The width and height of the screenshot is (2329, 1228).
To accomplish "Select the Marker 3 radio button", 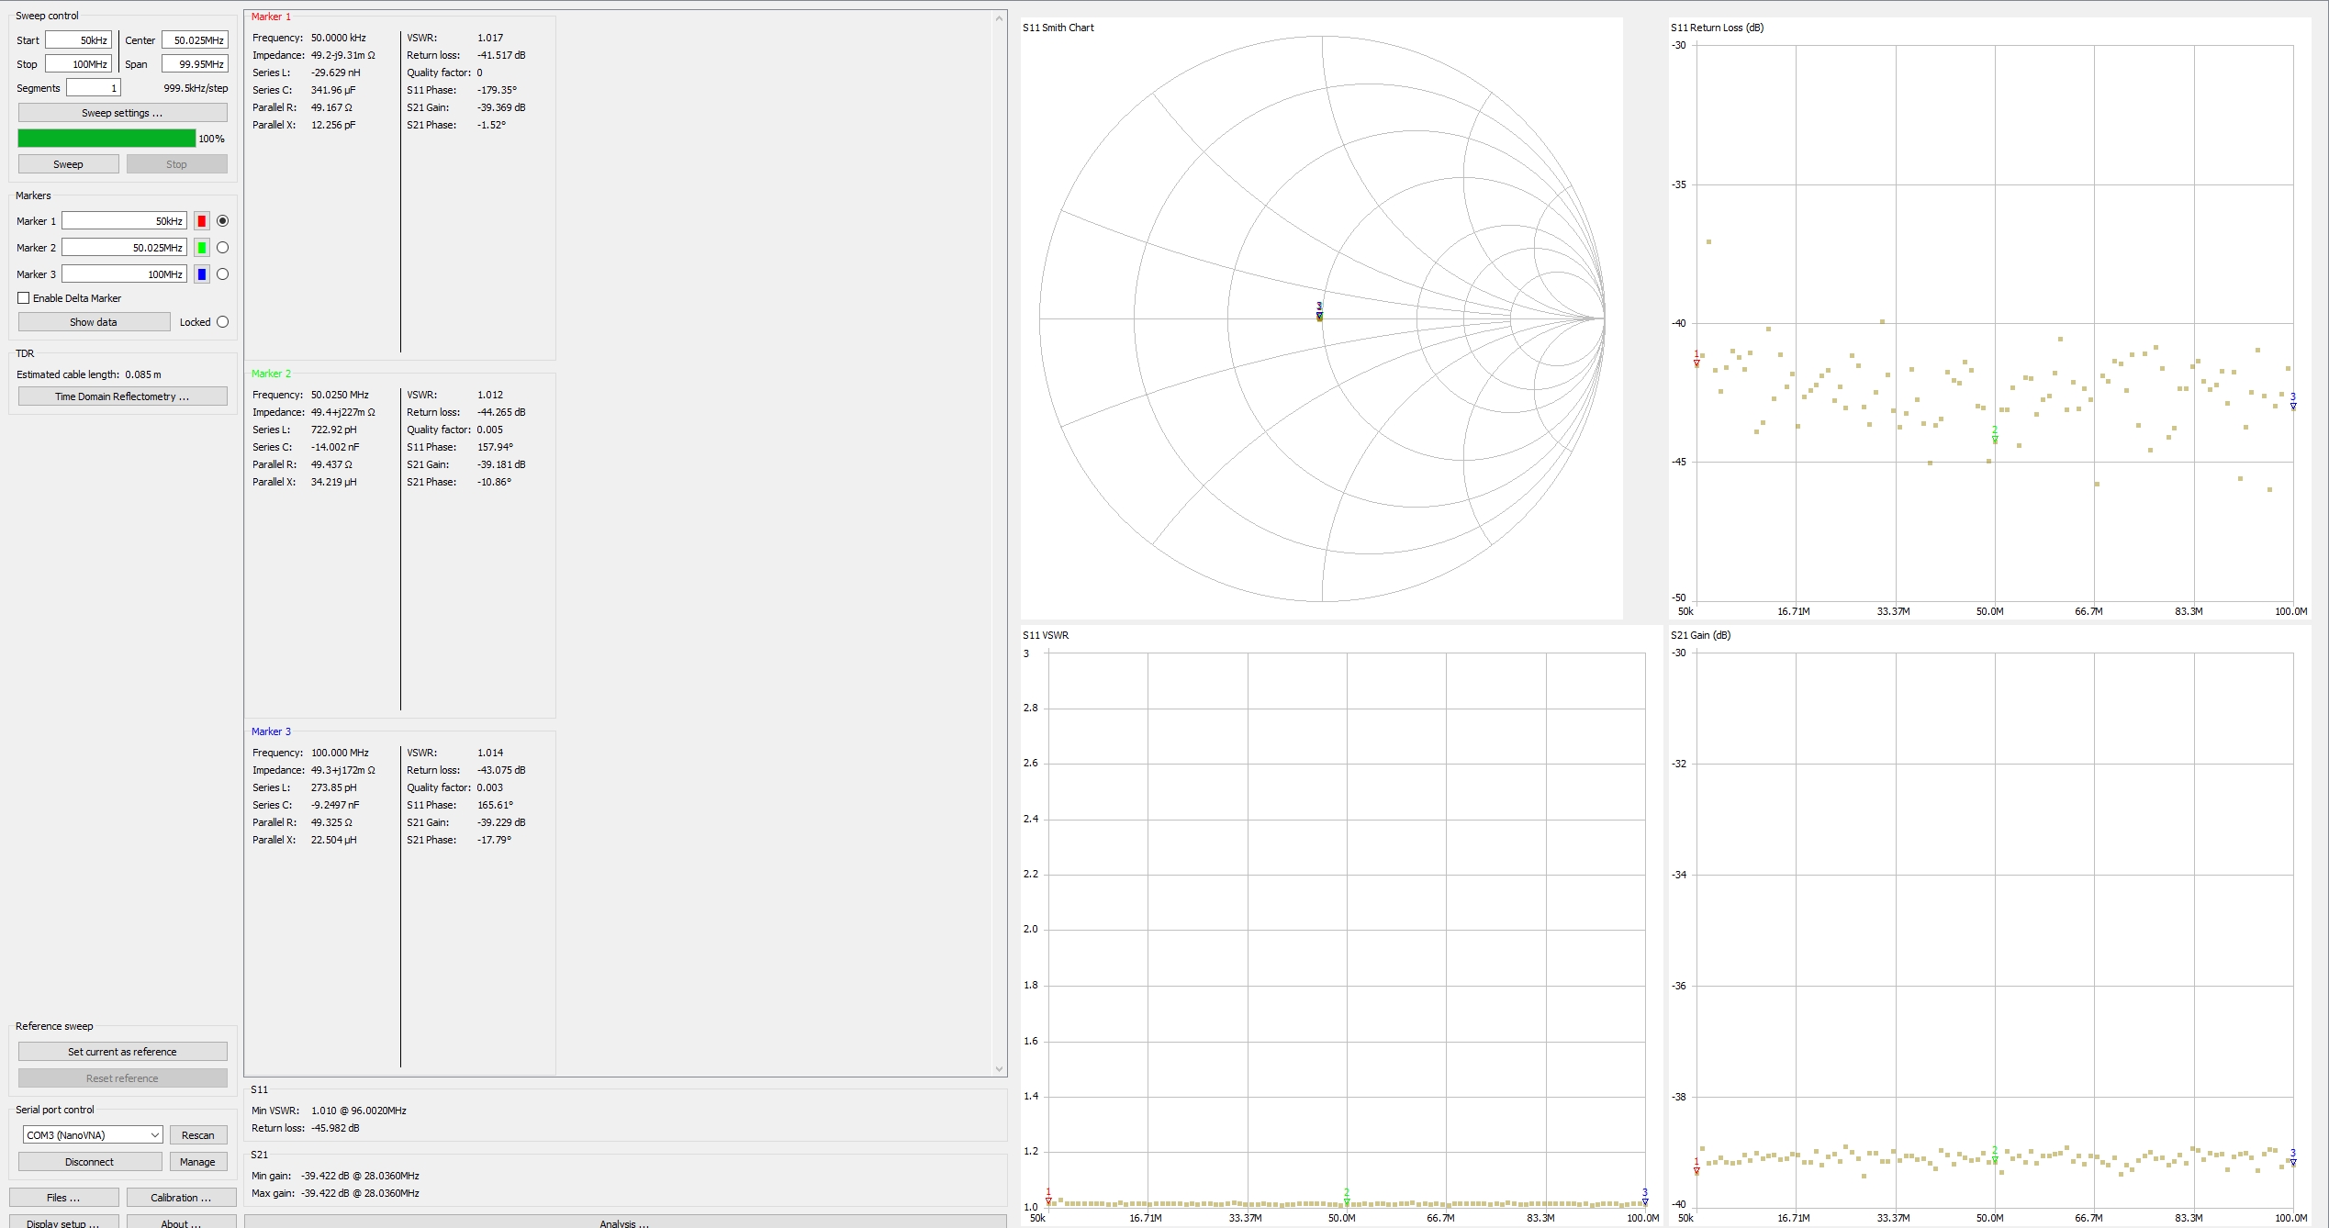I will click(x=222, y=274).
